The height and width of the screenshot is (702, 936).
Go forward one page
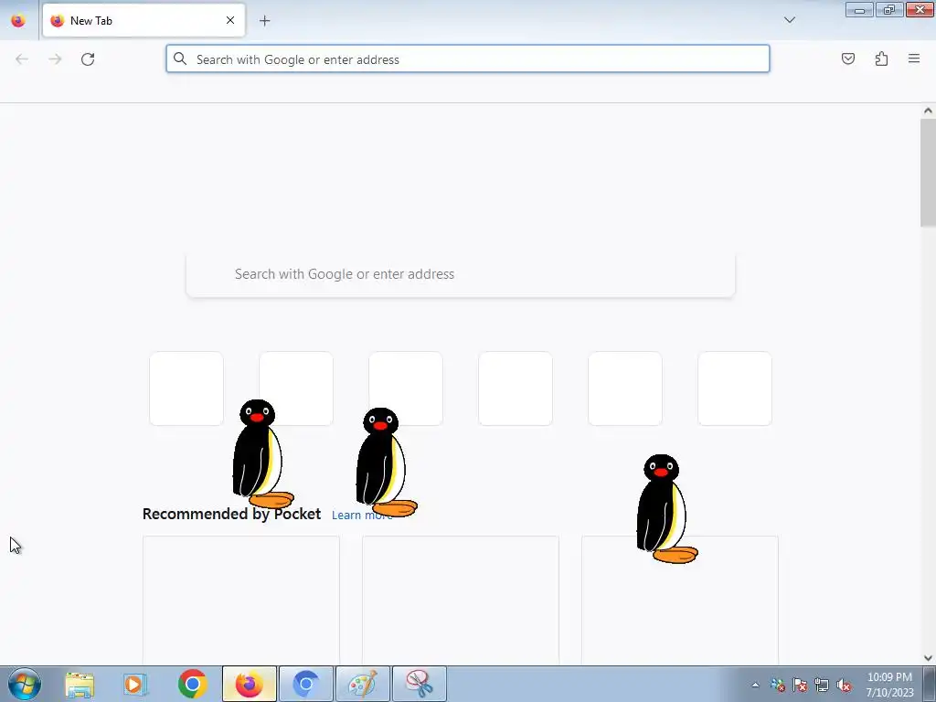(55, 59)
